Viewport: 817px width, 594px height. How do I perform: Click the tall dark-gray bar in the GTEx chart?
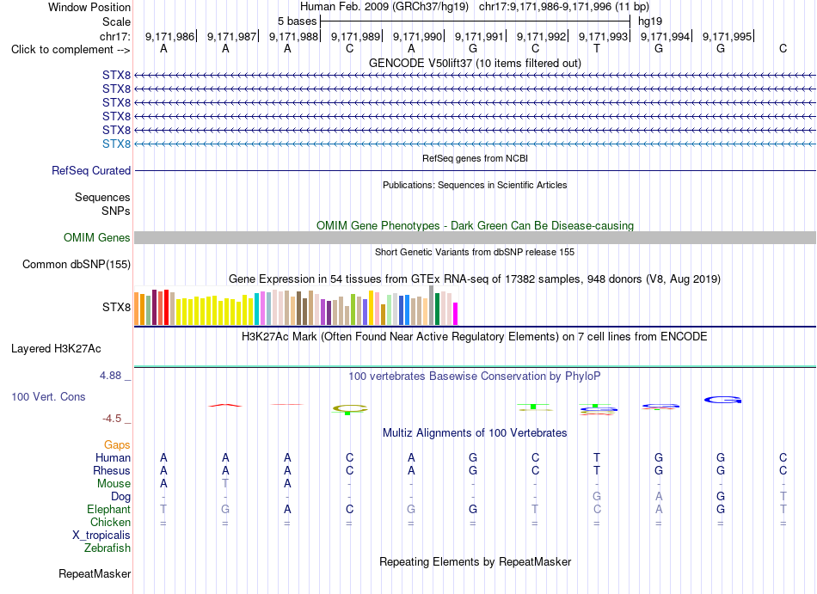(431, 305)
